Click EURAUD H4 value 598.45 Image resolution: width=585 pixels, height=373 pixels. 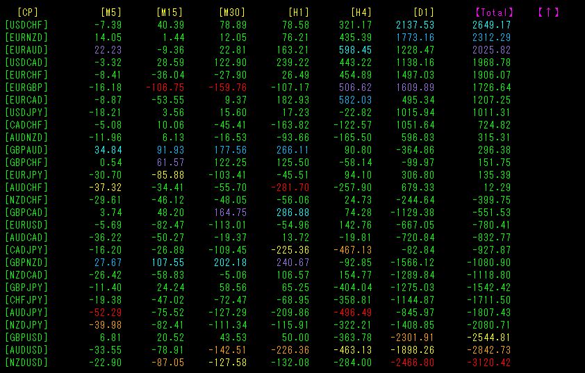[x=356, y=50]
